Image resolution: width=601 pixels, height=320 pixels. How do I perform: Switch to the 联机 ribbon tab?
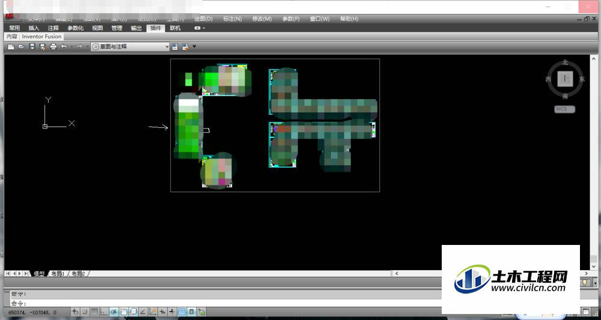pos(175,28)
